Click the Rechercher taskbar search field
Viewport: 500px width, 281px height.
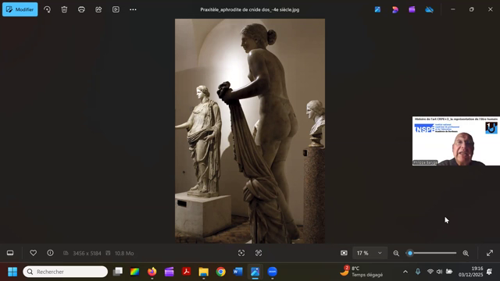click(x=66, y=272)
